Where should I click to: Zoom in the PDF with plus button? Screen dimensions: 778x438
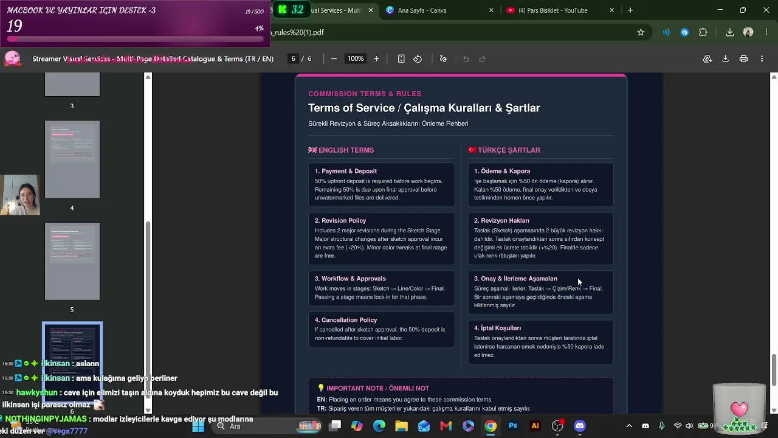[376, 59]
